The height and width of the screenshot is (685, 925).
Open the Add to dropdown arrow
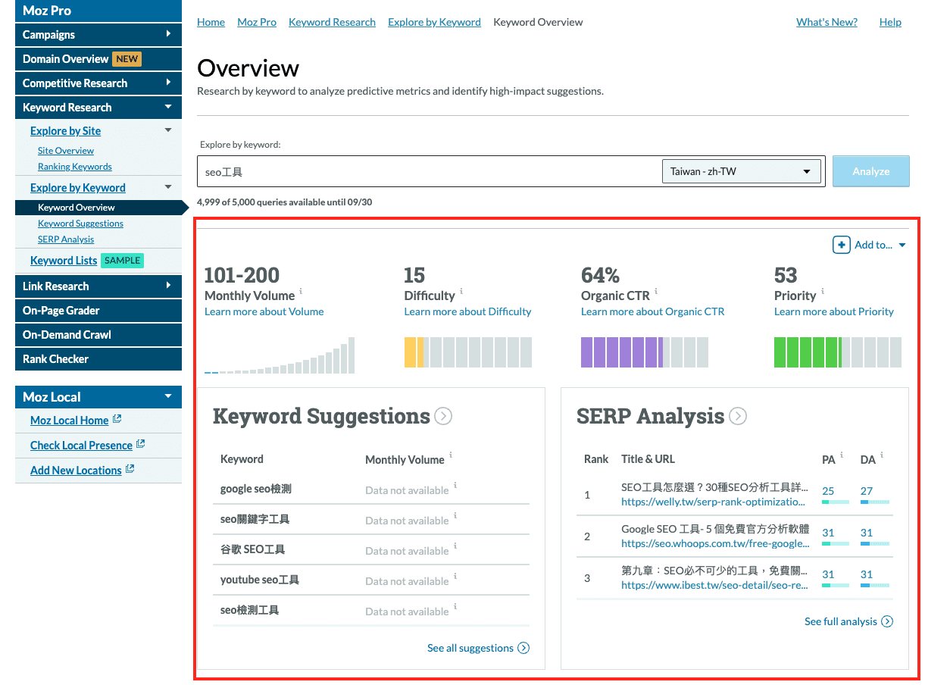pyautogui.click(x=902, y=245)
